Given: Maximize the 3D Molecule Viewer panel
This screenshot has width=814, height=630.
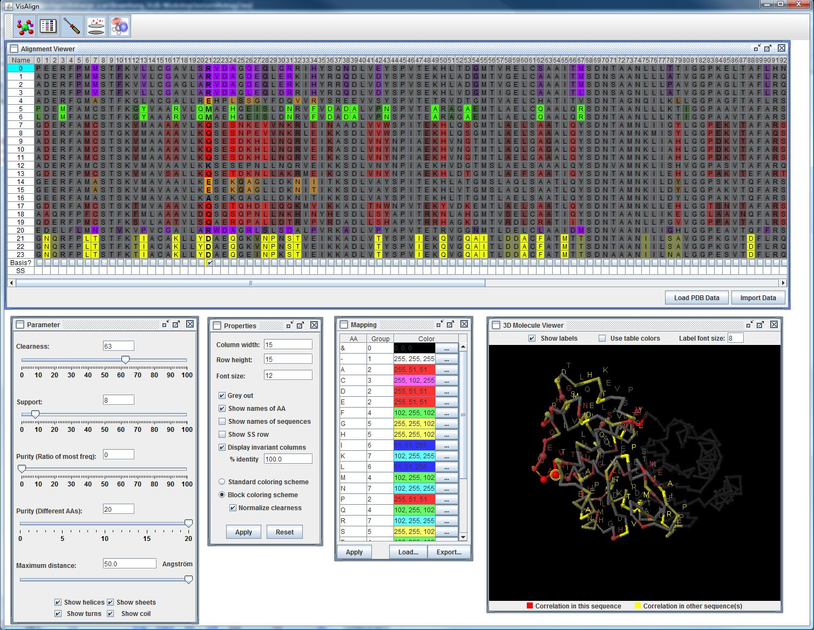Looking at the screenshot, I should (761, 324).
